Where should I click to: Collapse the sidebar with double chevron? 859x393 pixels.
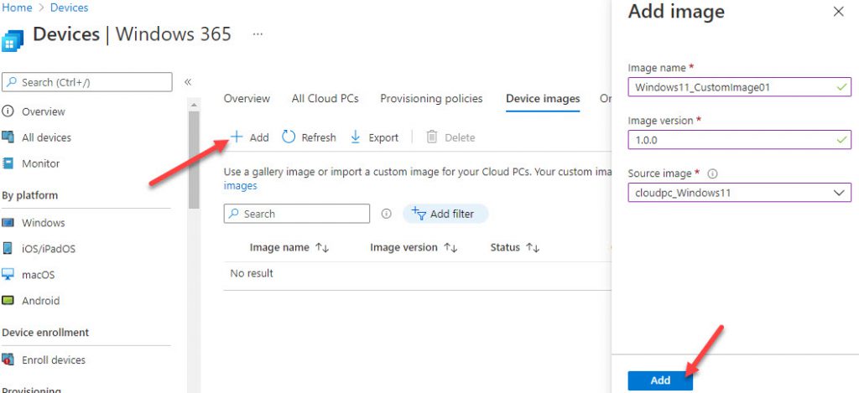pyautogui.click(x=188, y=82)
